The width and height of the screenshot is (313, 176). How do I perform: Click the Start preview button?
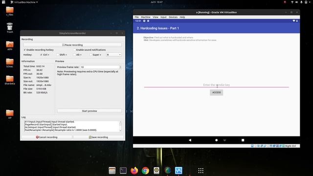(89, 111)
